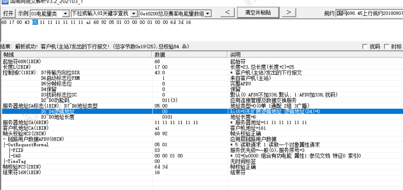
Task: Click the highlighted 05 byte in message
Action: click(x=35, y=22)
